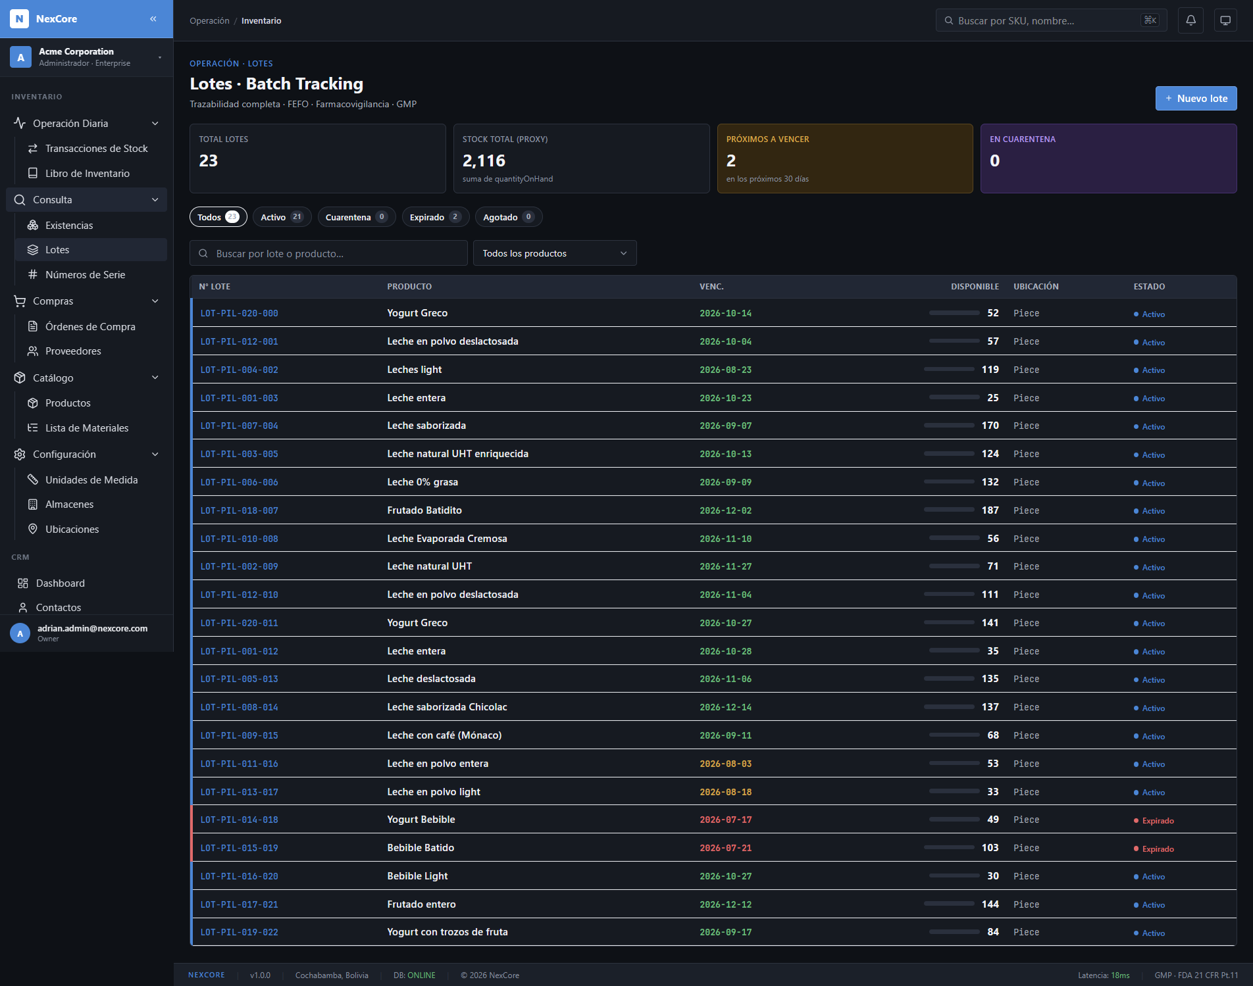The height and width of the screenshot is (986, 1253).
Task: Filter batches by Cuarentena status
Action: pyautogui.click(x=357, y=217)
